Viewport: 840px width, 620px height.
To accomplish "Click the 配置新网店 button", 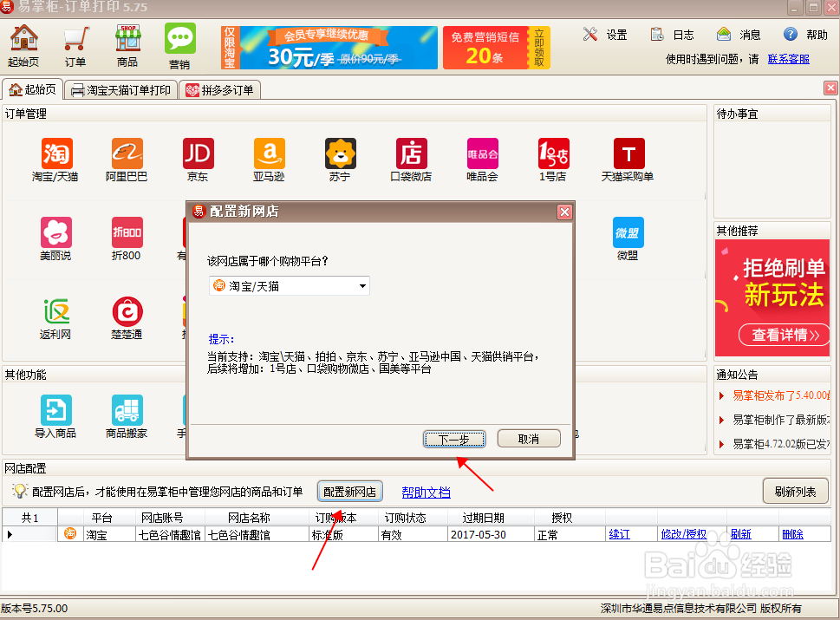I will coord(350,492).
